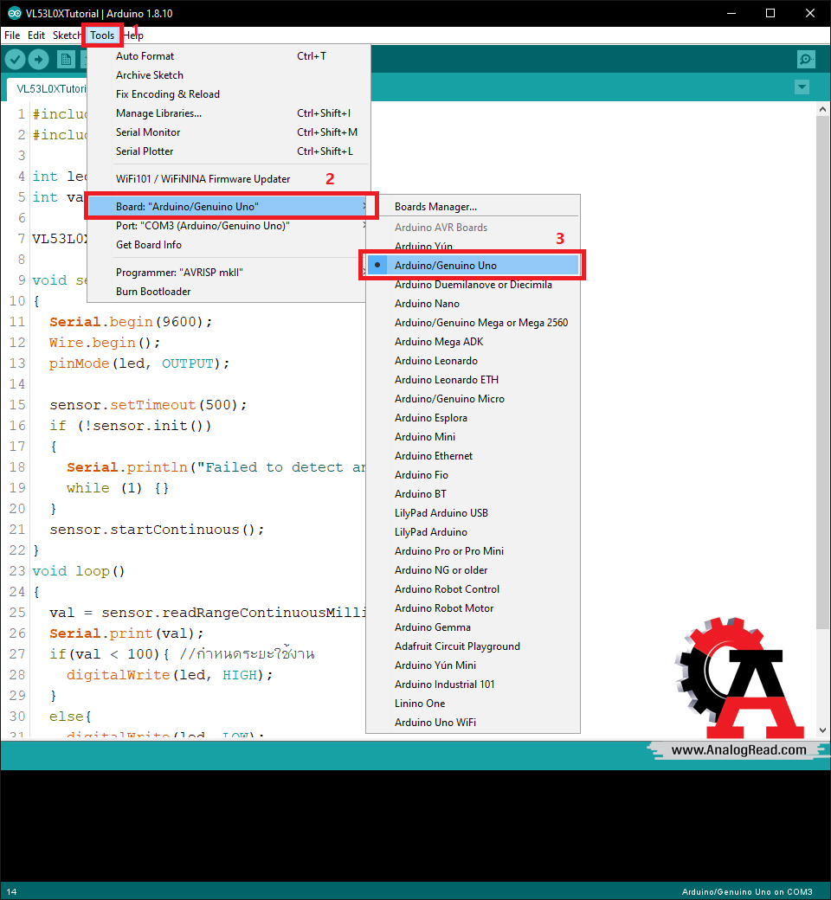Viewport: 831px width, 900px height.
Task: Select Arduino Esplora board
Action: (473, 417)
